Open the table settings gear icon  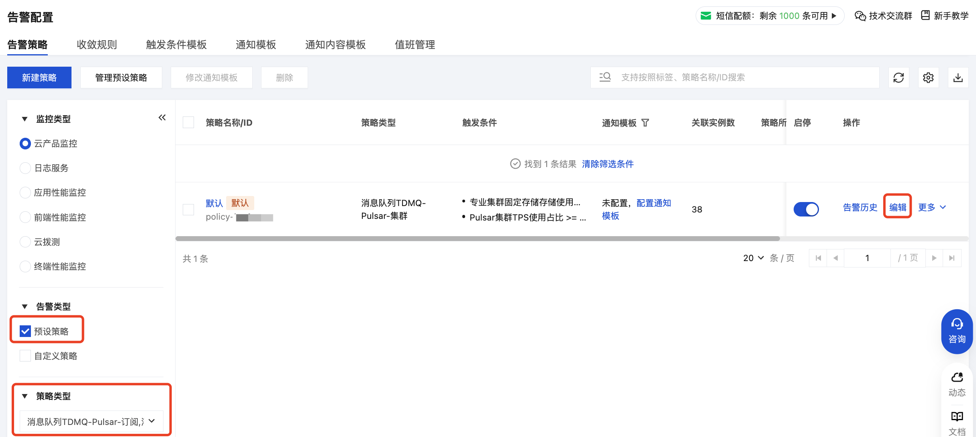pyautogui.click(x=928, y=78)
